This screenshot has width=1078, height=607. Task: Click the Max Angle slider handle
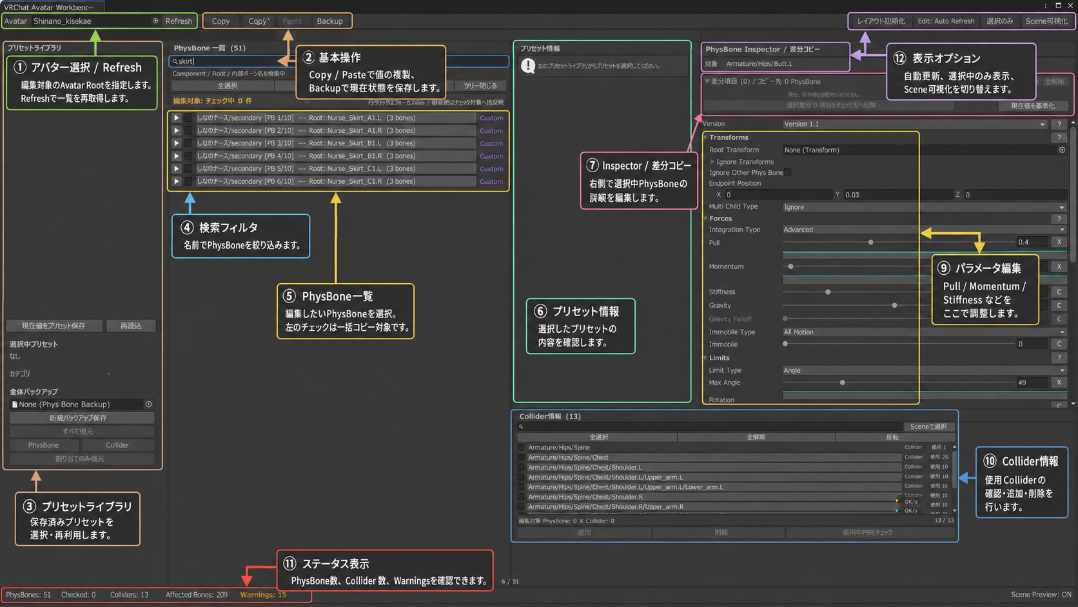[x=842, y=383]
